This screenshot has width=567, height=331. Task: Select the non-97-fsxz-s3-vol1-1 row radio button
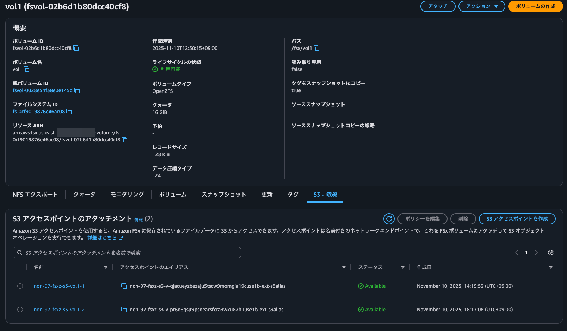click(20, 286)
